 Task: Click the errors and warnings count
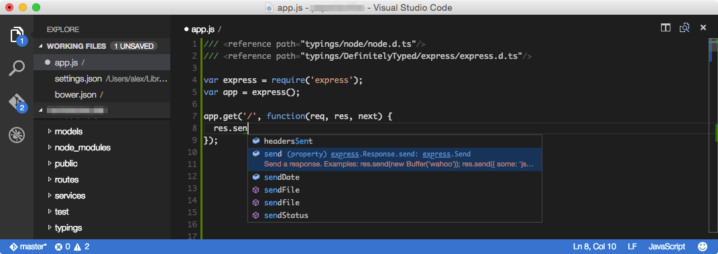coord(72,247)
